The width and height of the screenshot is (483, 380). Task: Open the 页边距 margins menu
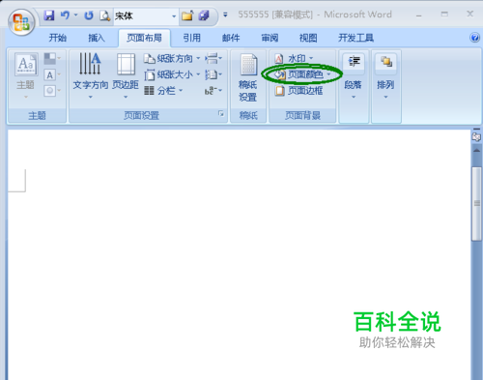pos(126,76)
